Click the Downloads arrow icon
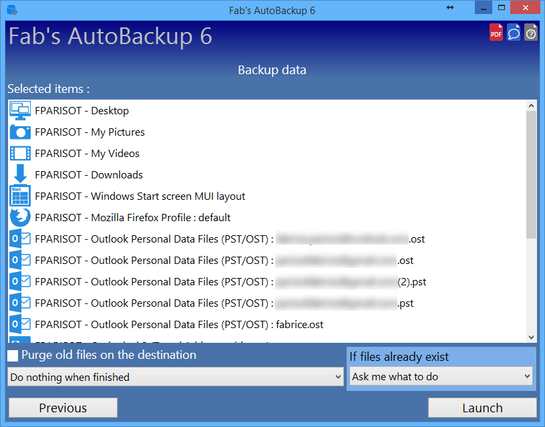 20,174
